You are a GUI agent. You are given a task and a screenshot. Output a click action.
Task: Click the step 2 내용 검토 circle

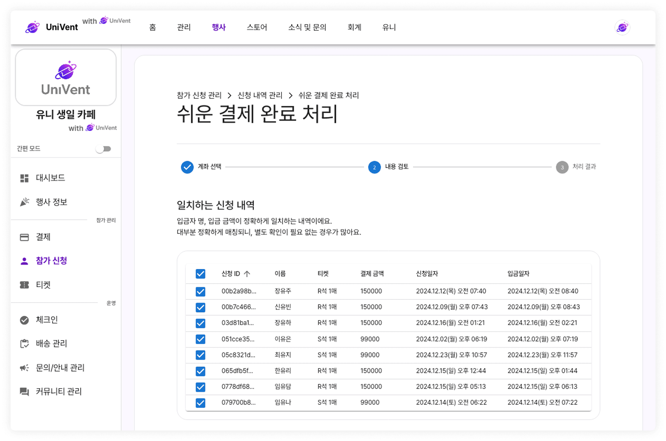[374, 167]
